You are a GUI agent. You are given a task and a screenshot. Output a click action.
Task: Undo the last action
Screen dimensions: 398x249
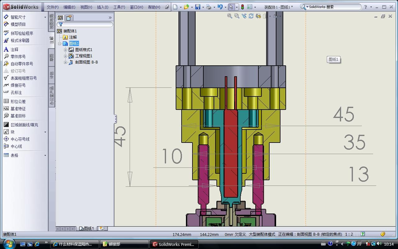coord(220,7)
